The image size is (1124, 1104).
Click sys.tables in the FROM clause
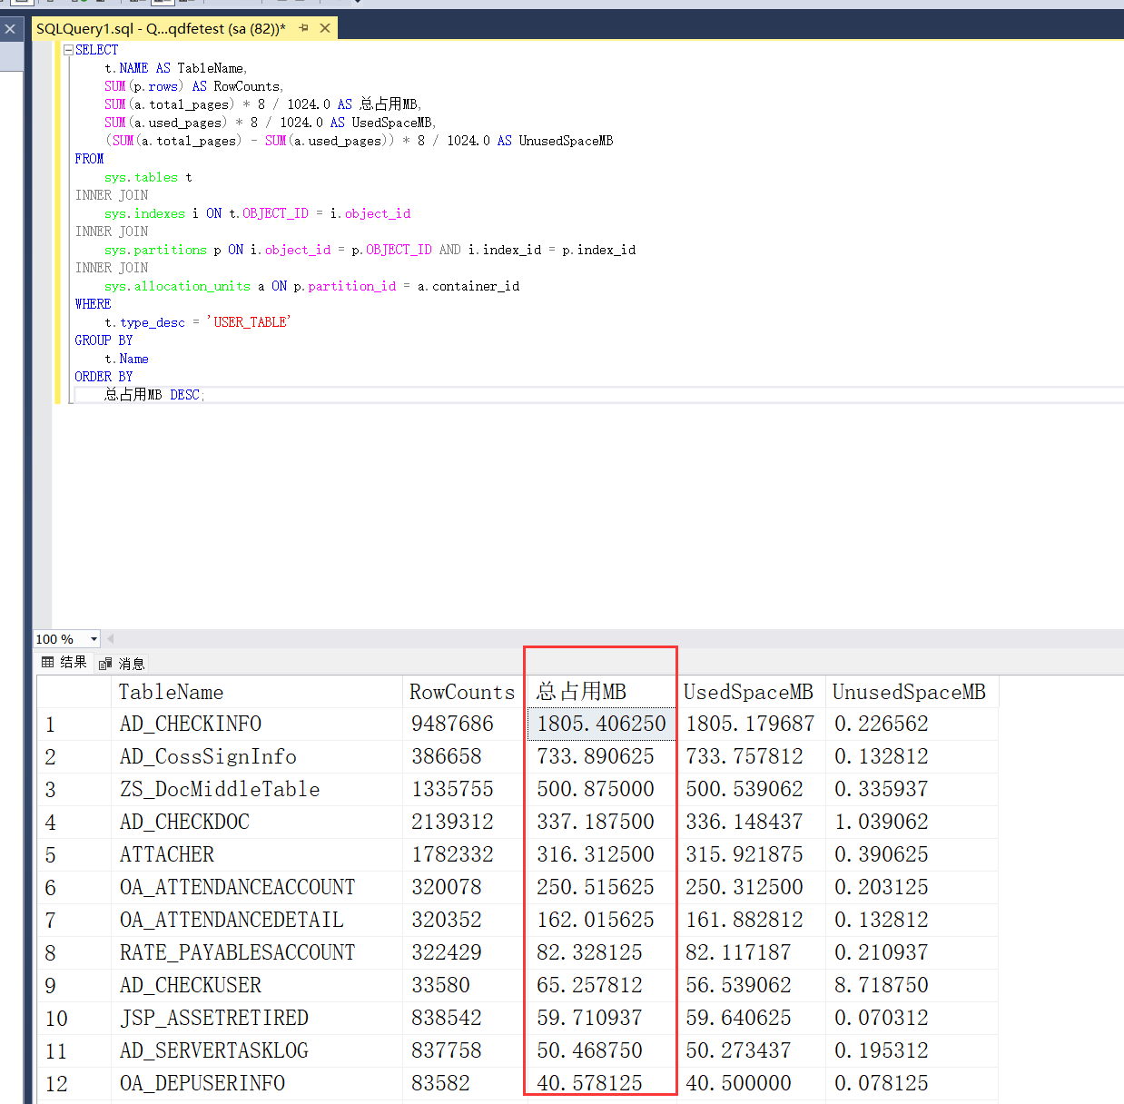click(141, 177)
